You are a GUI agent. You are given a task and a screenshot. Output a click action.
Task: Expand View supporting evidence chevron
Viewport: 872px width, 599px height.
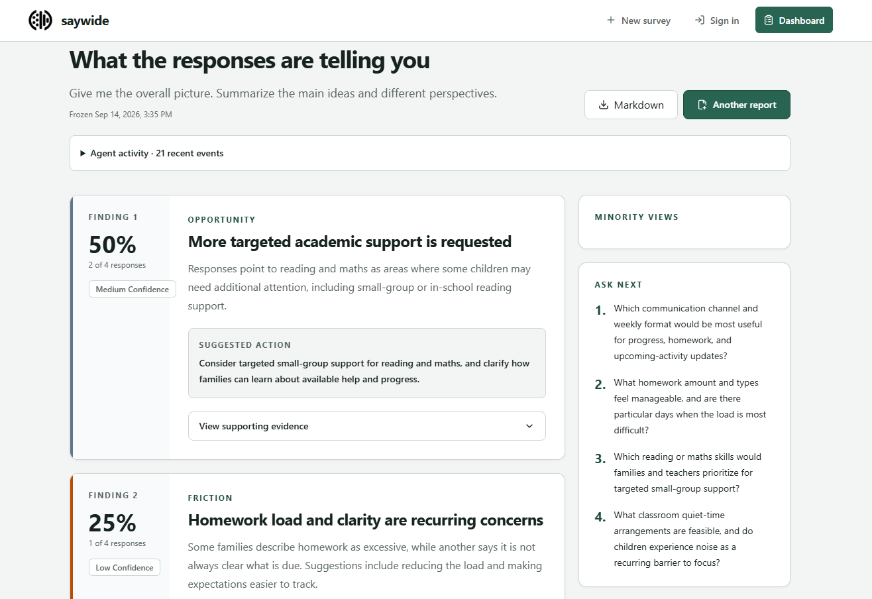[529, 426]
